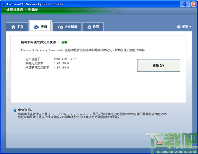Open the 历史记录 History tab

67,27
